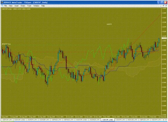Viewport: 168px width, 122px height.
Task: Close the inner CADCHF chart window
Action: (166, 6)
